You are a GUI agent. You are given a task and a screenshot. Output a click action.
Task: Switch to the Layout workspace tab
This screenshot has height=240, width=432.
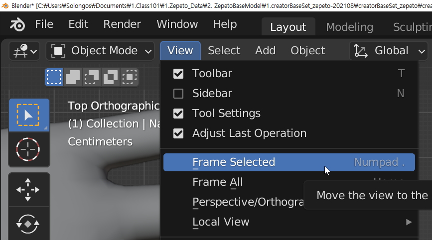[288, 27]
